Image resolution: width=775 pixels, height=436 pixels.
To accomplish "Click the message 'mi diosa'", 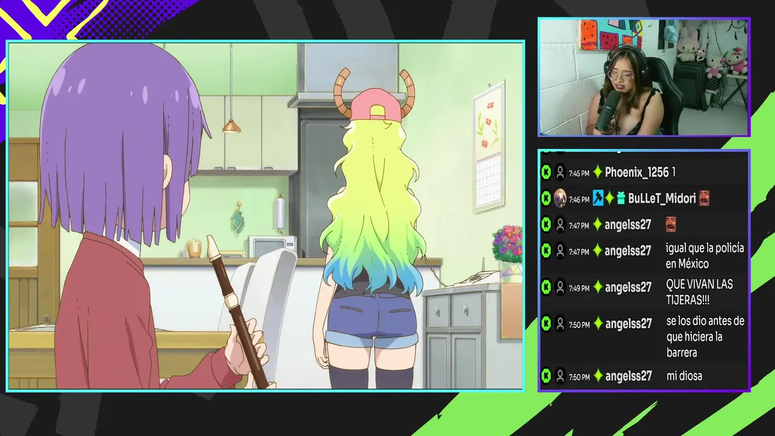I will tap(684, 376).
